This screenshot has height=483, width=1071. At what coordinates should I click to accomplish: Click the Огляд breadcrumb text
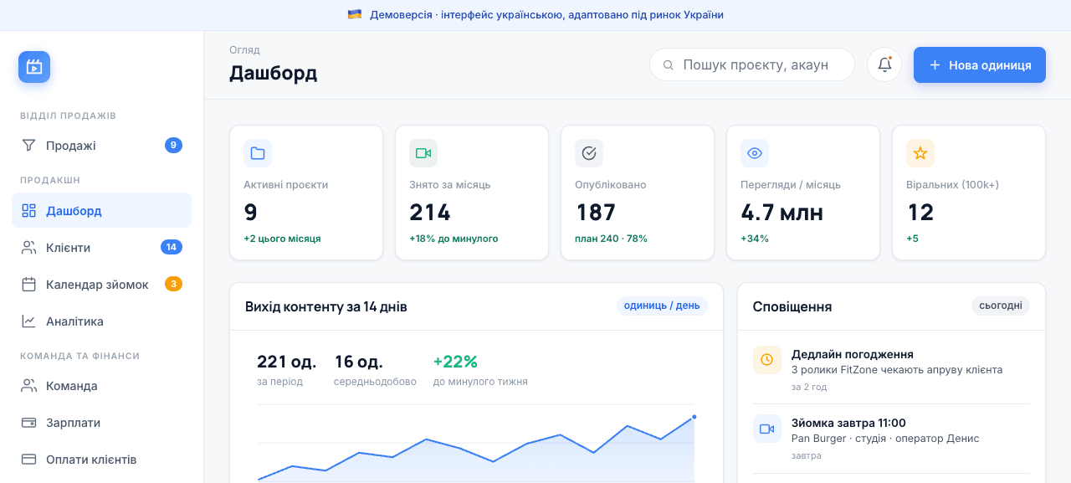tap(244, 50)
